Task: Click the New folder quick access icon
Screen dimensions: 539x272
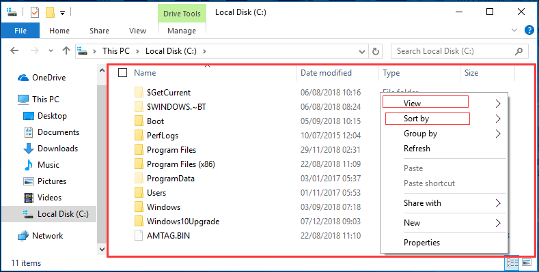Action: 50,13
